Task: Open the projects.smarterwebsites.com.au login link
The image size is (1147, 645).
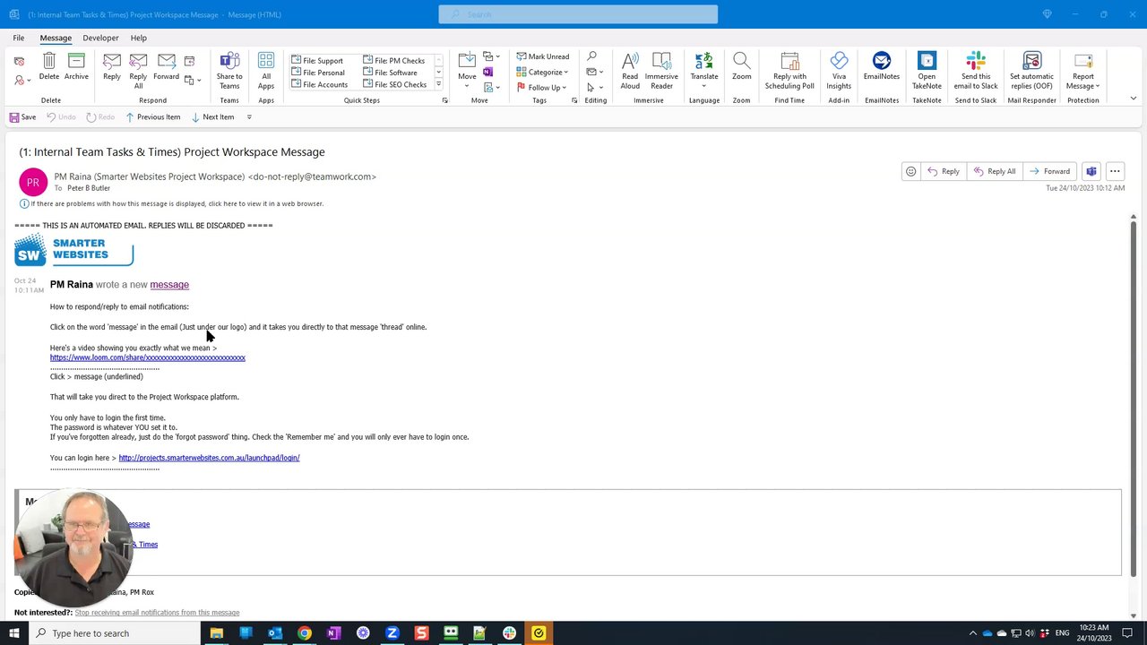Action: 209,458
